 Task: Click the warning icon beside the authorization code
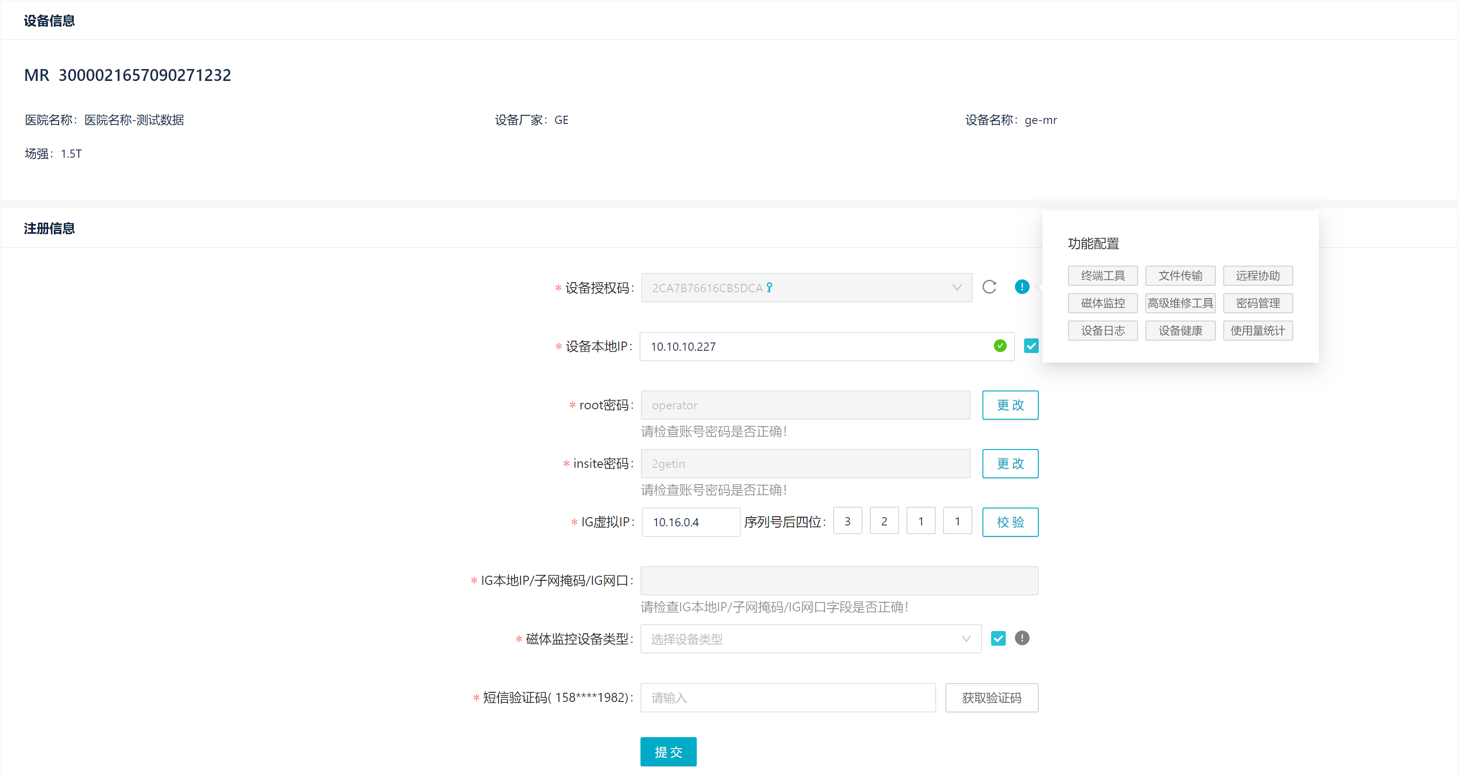pyautogui.click(x=1022, y=287)
